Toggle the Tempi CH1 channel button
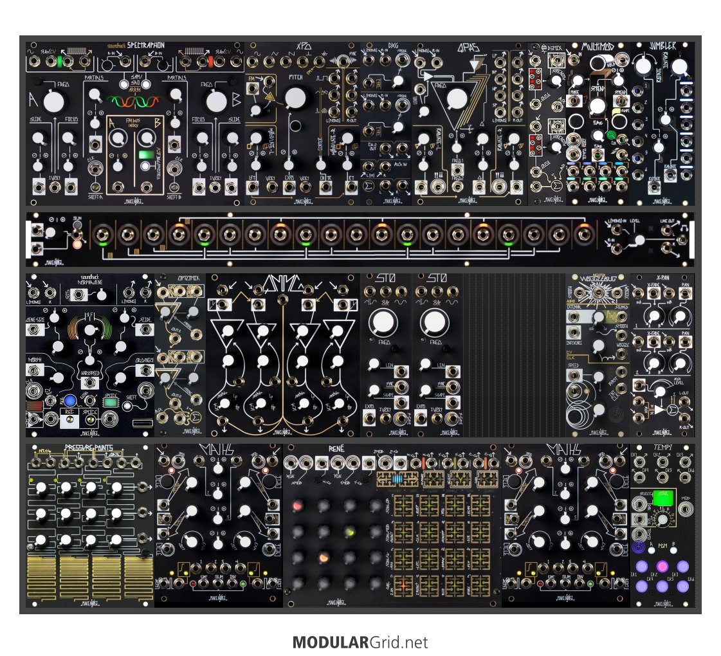Viewport: 721px width, 656px height. coord(641,566)
